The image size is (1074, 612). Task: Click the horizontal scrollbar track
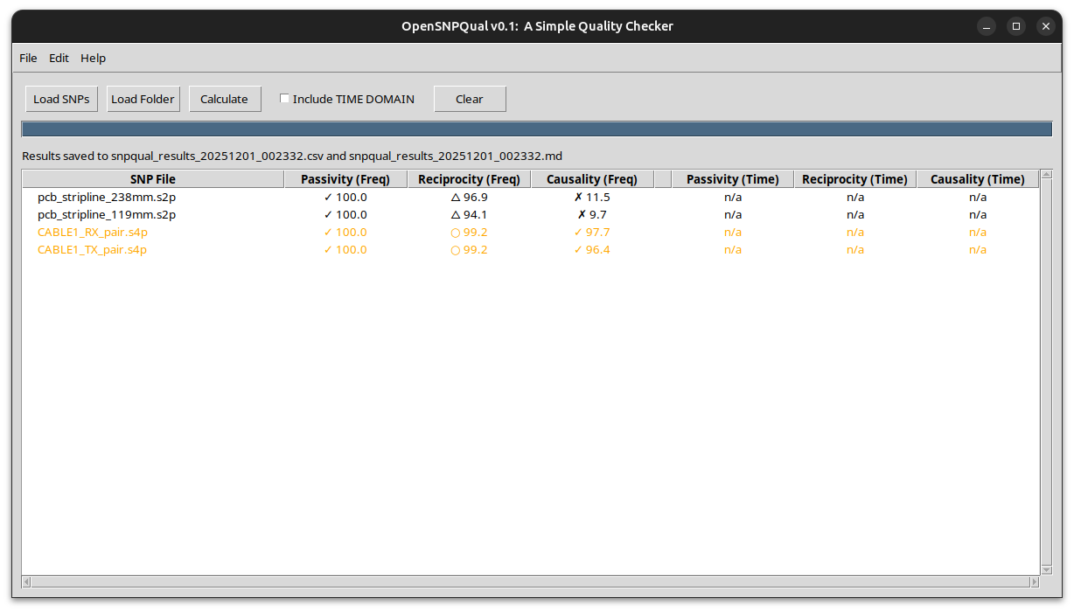(x=531, y=581)
